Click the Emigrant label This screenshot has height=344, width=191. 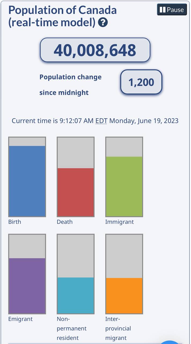[x=20, y=319]
